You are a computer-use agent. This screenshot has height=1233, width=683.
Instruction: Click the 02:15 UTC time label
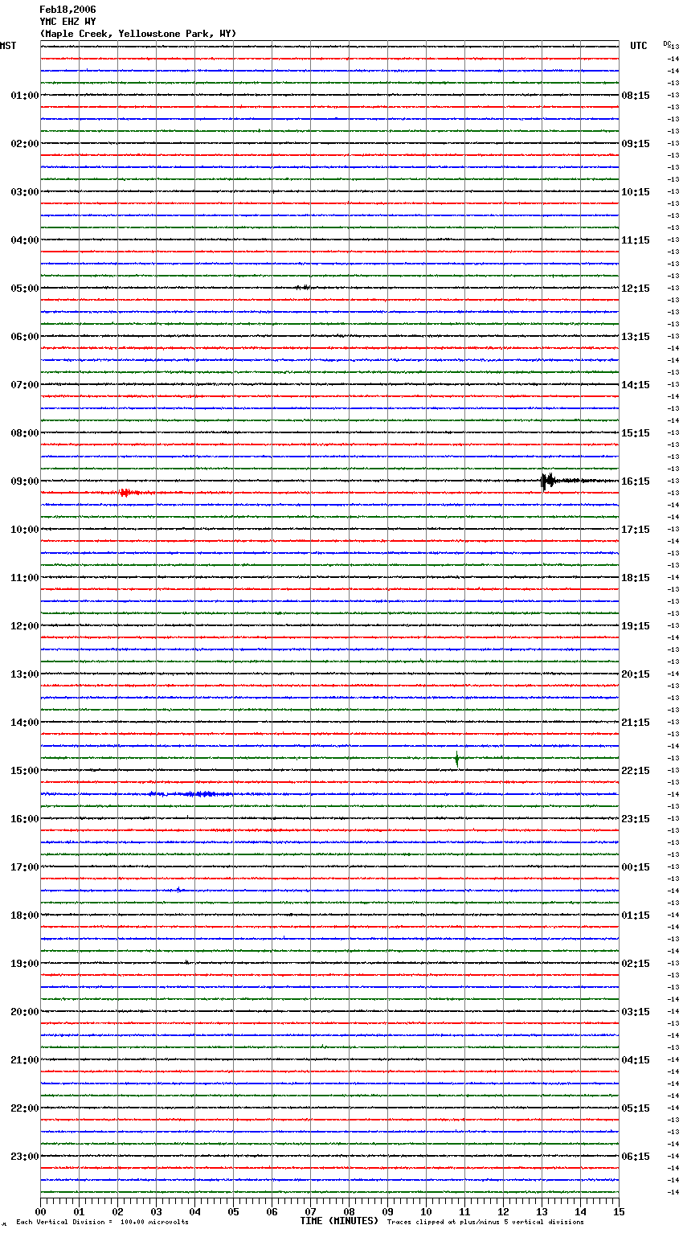coord(636,964)
